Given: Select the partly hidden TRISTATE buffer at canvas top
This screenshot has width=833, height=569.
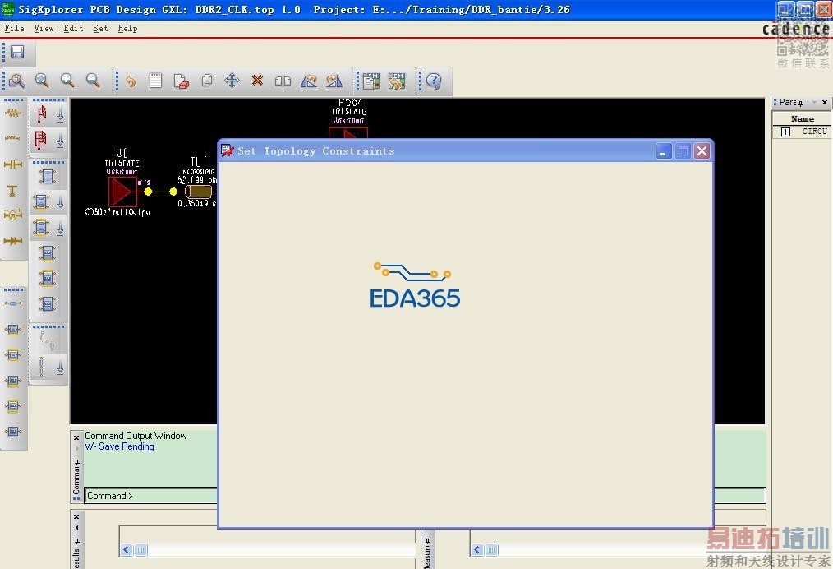Looking at the screenshot, I should click(348, 133).
